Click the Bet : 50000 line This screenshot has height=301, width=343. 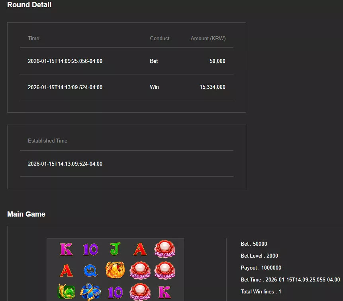pyautogui.click(x=254, y=244)
